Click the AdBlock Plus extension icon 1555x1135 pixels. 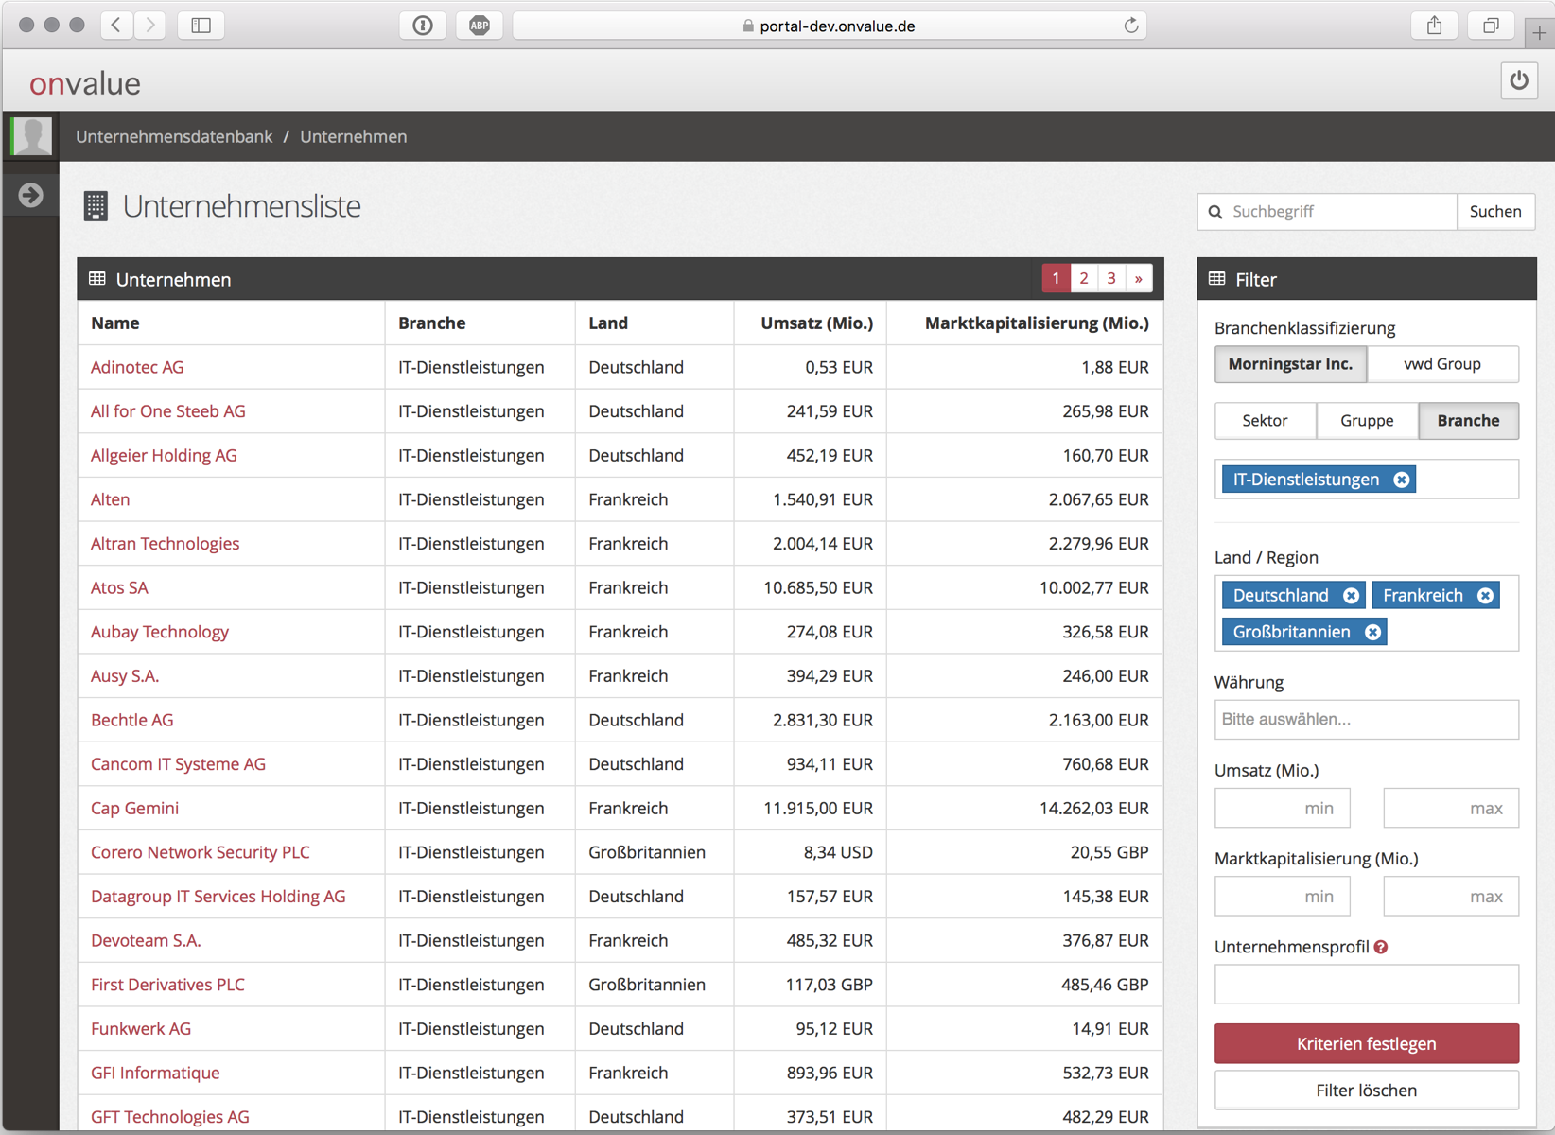coord(480,26)
